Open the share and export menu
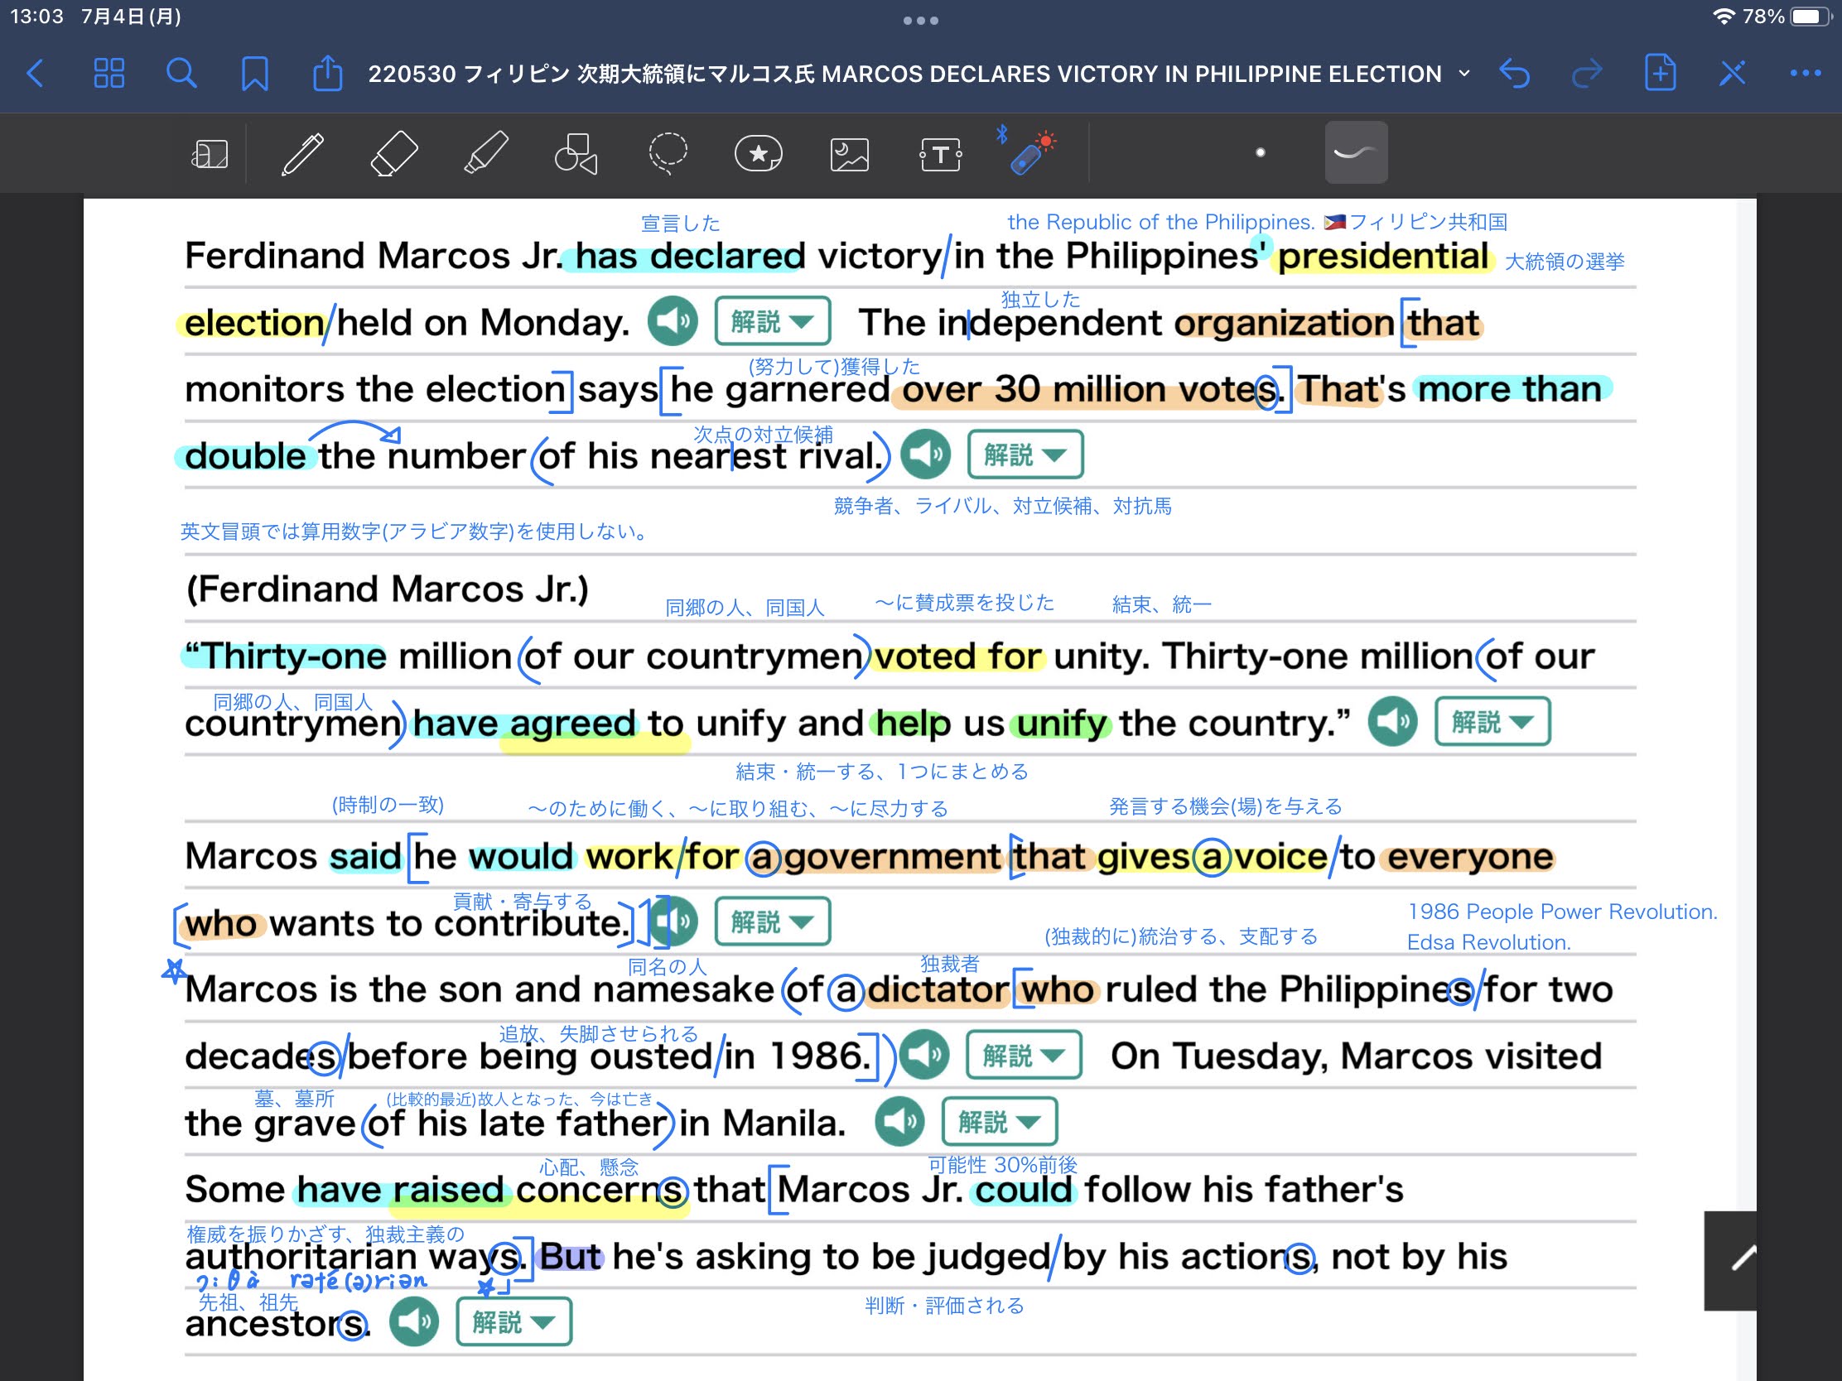1842x1381 pixels. point(327,72)
